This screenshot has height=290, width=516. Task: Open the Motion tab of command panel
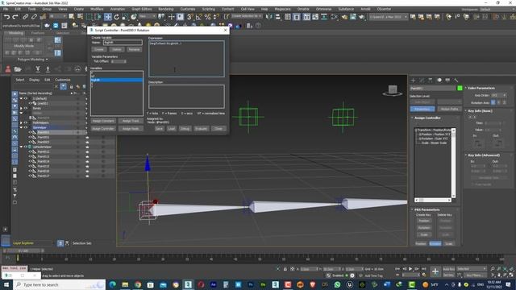click(x=439, y=80)
